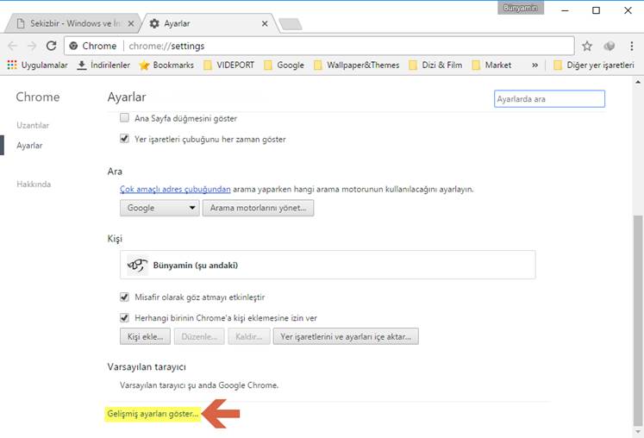Close the Ayarlar tab
The width and height of the screenshot is (644, 438).
[x=265, y=24]
